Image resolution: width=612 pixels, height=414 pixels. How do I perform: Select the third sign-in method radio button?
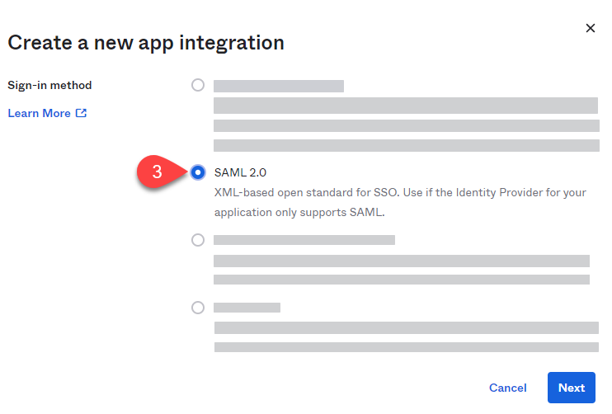click(198, 240)
